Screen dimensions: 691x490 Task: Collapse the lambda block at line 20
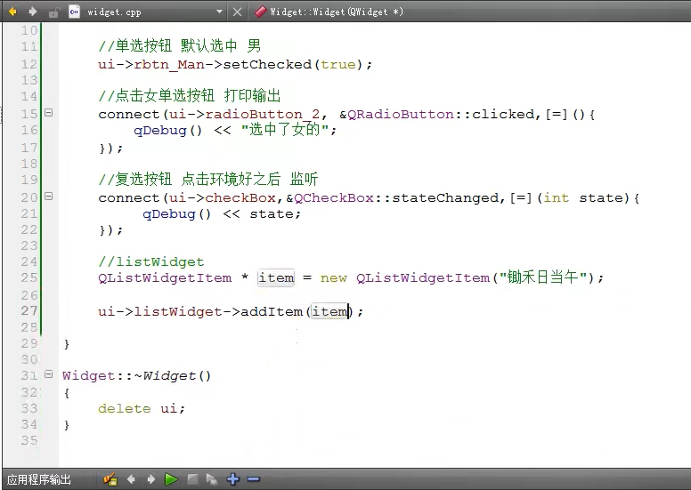tap(49, 197)
